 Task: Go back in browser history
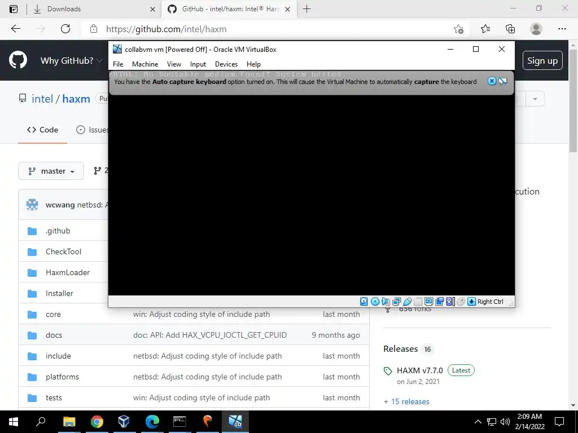click(x=16, y=29)
